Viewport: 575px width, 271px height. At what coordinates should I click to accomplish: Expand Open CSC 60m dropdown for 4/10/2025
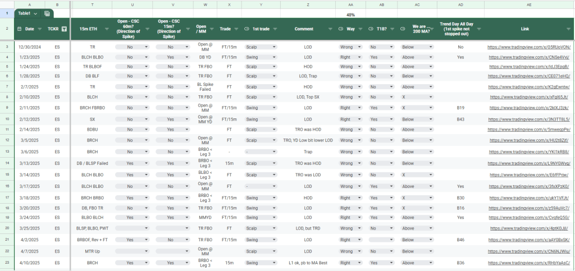147,263
